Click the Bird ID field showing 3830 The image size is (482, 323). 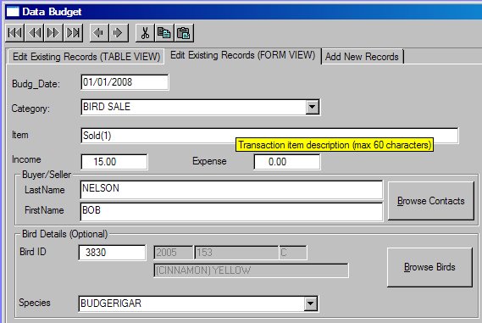coord(112,253)
